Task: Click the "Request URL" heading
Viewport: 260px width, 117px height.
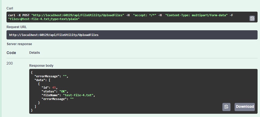Action: (x=17, y=27)
